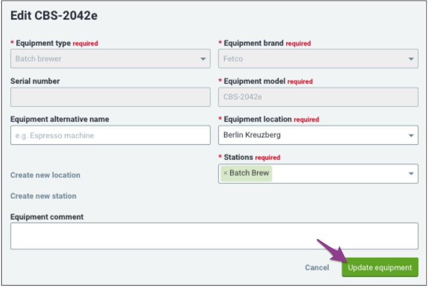Follow the Create new location link
This screenshot has height=287, width=428.
pos(46,175)
